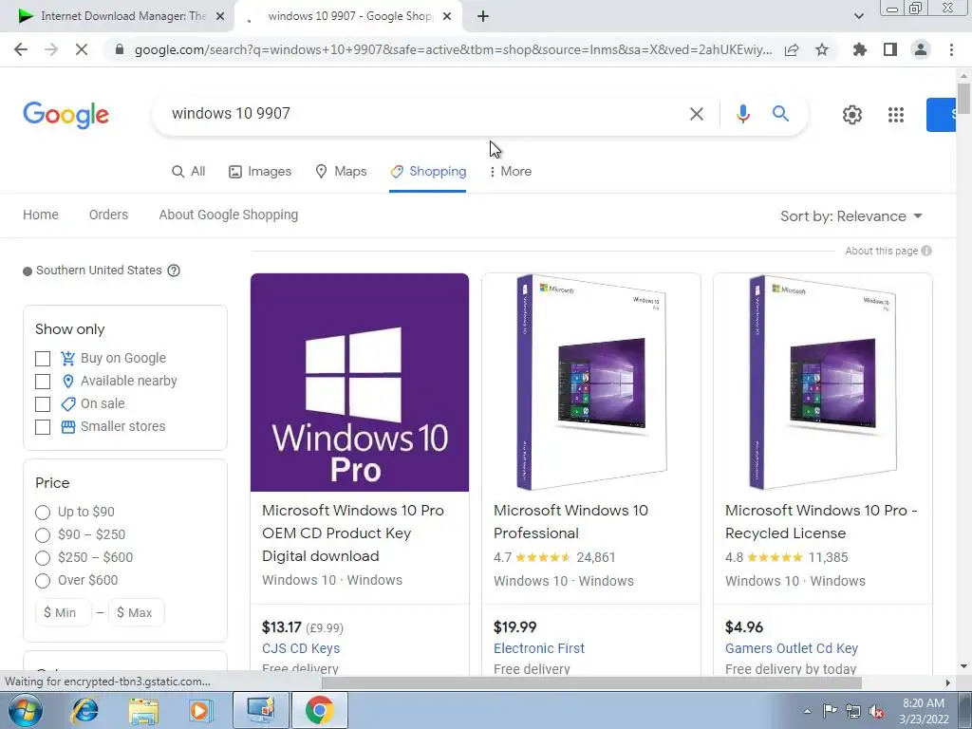Viewport: 972px width, 729px height.
Task: Open the taskbar clock showing 8:20 AM
Action: [x=924, y=711]
